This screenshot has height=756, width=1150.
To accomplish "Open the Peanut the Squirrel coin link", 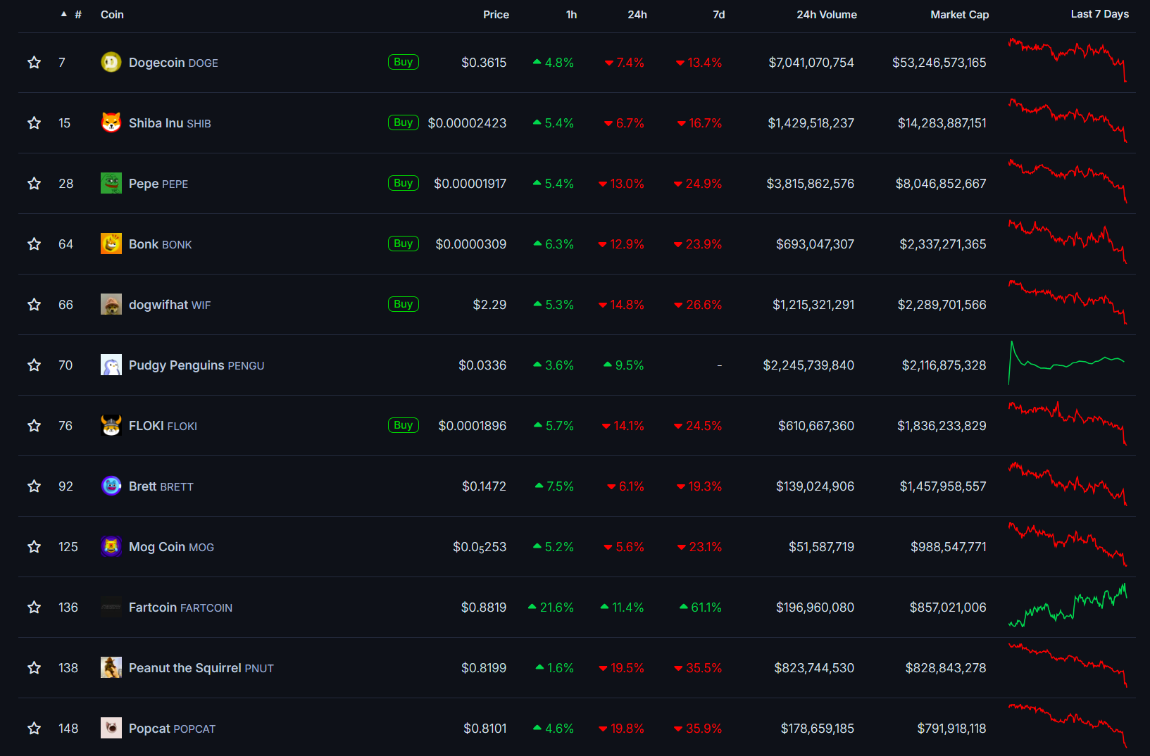I will coord(185,668).
